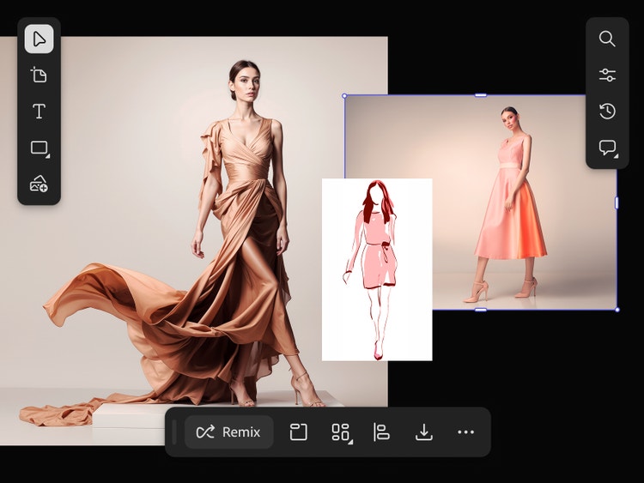
Task: Click the bottom edge midpoint selection handle
Action: tap(481, 310)
